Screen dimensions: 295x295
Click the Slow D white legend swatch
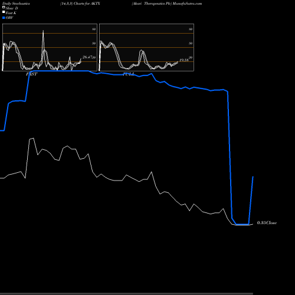pyautogui.click(x=4, y=7)
